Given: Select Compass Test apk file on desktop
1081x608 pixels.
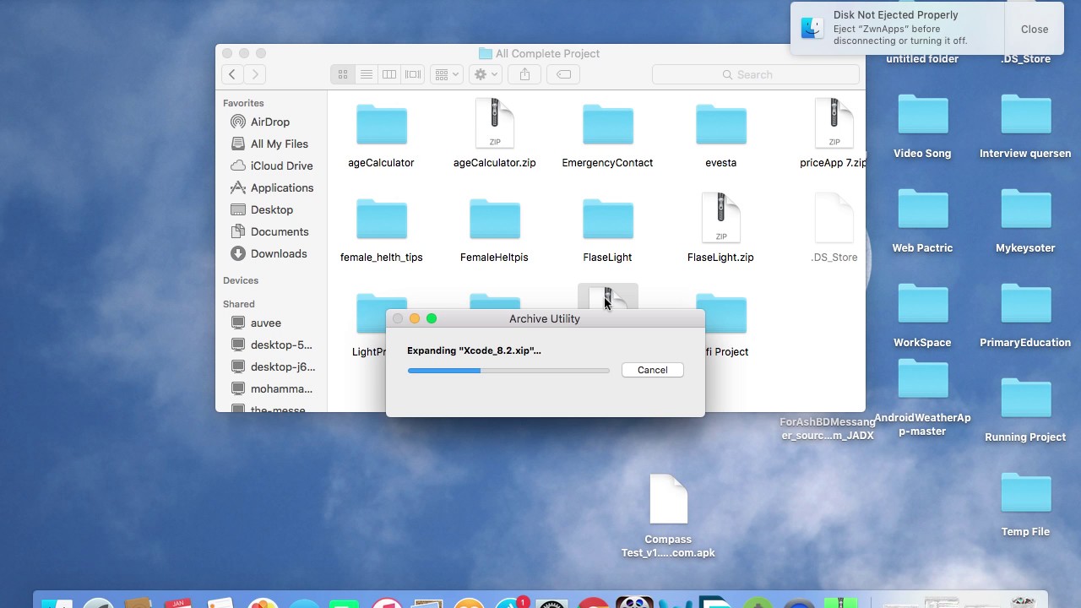Looking at the screenshot, I should tap(668, 499).
